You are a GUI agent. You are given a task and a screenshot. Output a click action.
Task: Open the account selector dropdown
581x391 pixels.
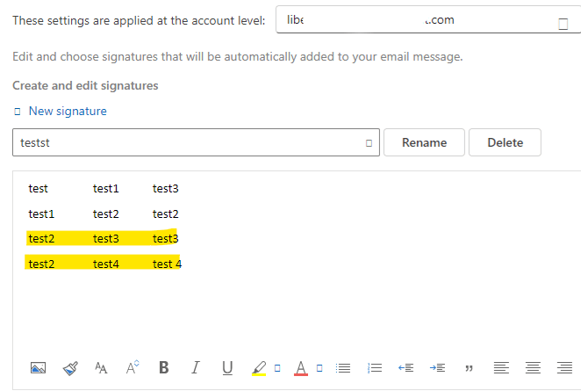[x=428, y=19]
